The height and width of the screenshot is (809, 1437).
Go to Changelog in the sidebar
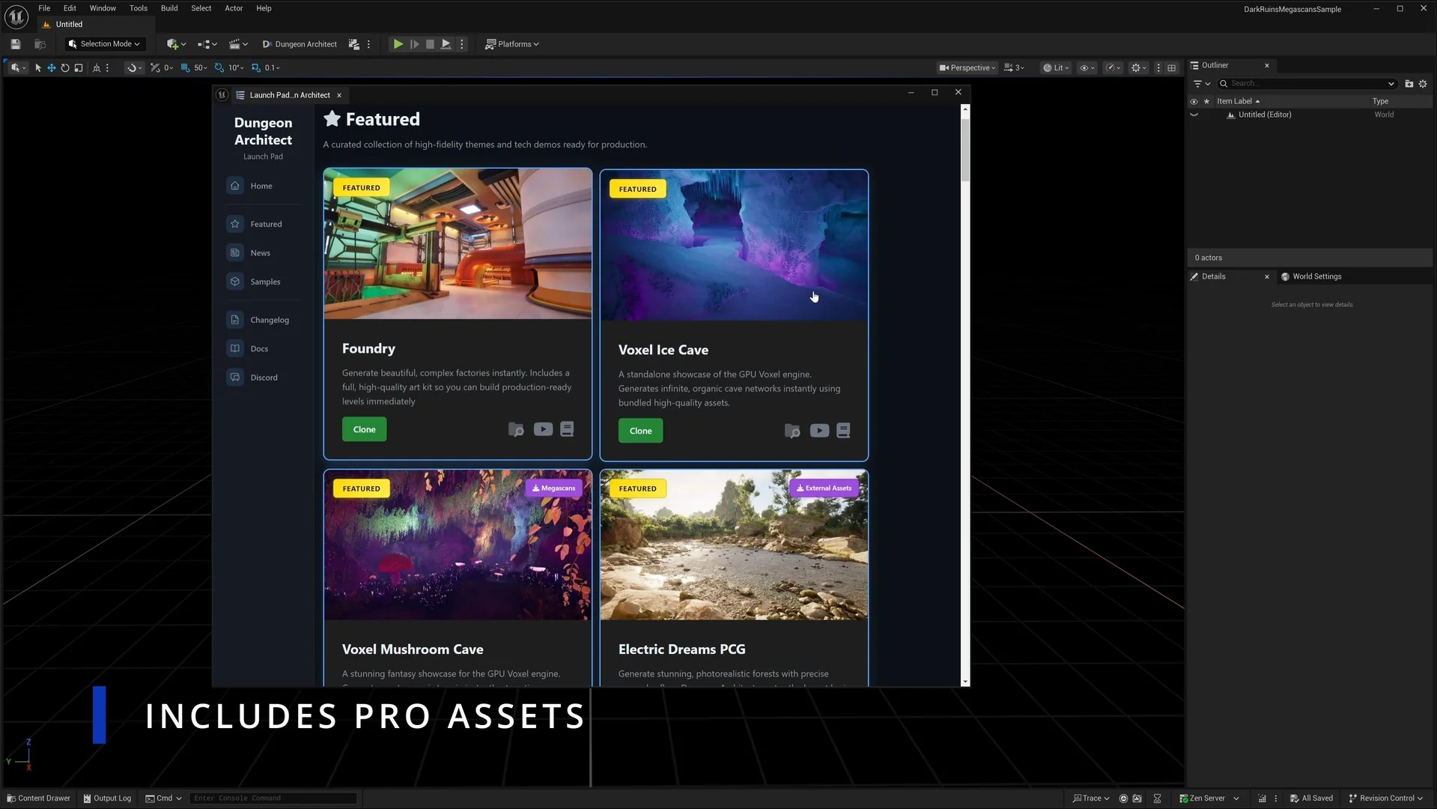coord(269,320)
